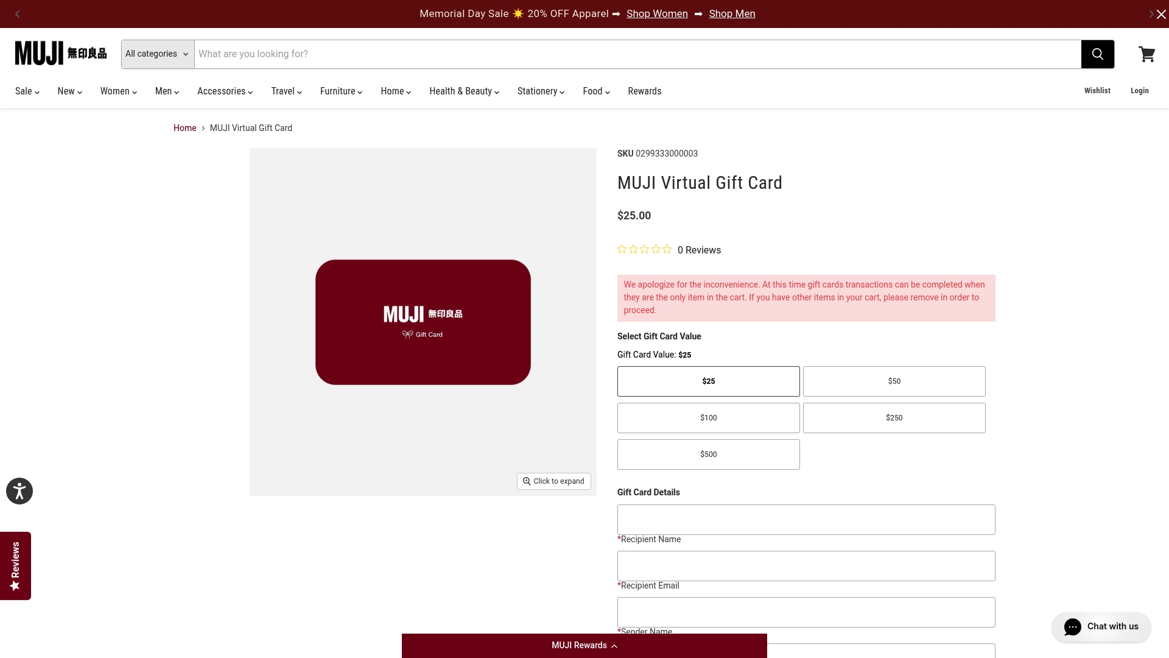Image resolution: width=1169 pixels, height=658 pixels.
Task: Click Home breadcrumb link
Action: coord(184,128)
